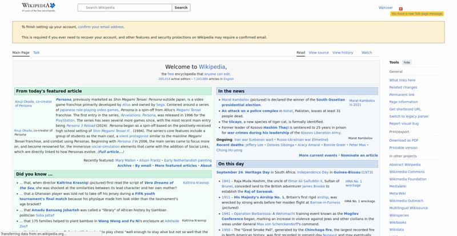Open the View source tab
The height and width of the screenshot is (236, 457).
[319, 53]
